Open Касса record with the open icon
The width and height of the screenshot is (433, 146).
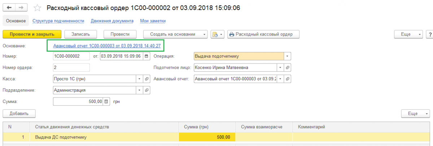[x=146, y=79]
